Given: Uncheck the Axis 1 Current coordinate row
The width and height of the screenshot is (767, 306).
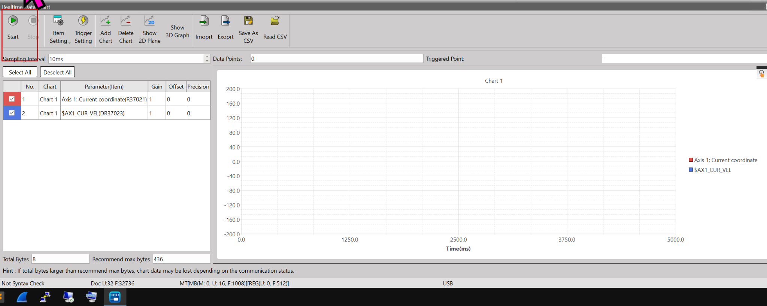Looking at the screenshot, I should point(12,99).
